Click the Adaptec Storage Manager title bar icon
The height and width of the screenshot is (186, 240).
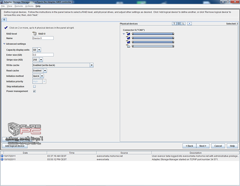[x=1, y=2]
